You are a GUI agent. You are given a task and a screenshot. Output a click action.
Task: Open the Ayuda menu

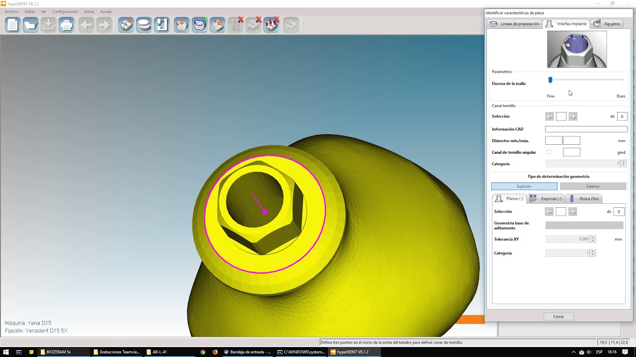106,11
